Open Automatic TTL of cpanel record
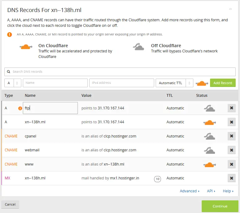 click(x=175, y=136)
